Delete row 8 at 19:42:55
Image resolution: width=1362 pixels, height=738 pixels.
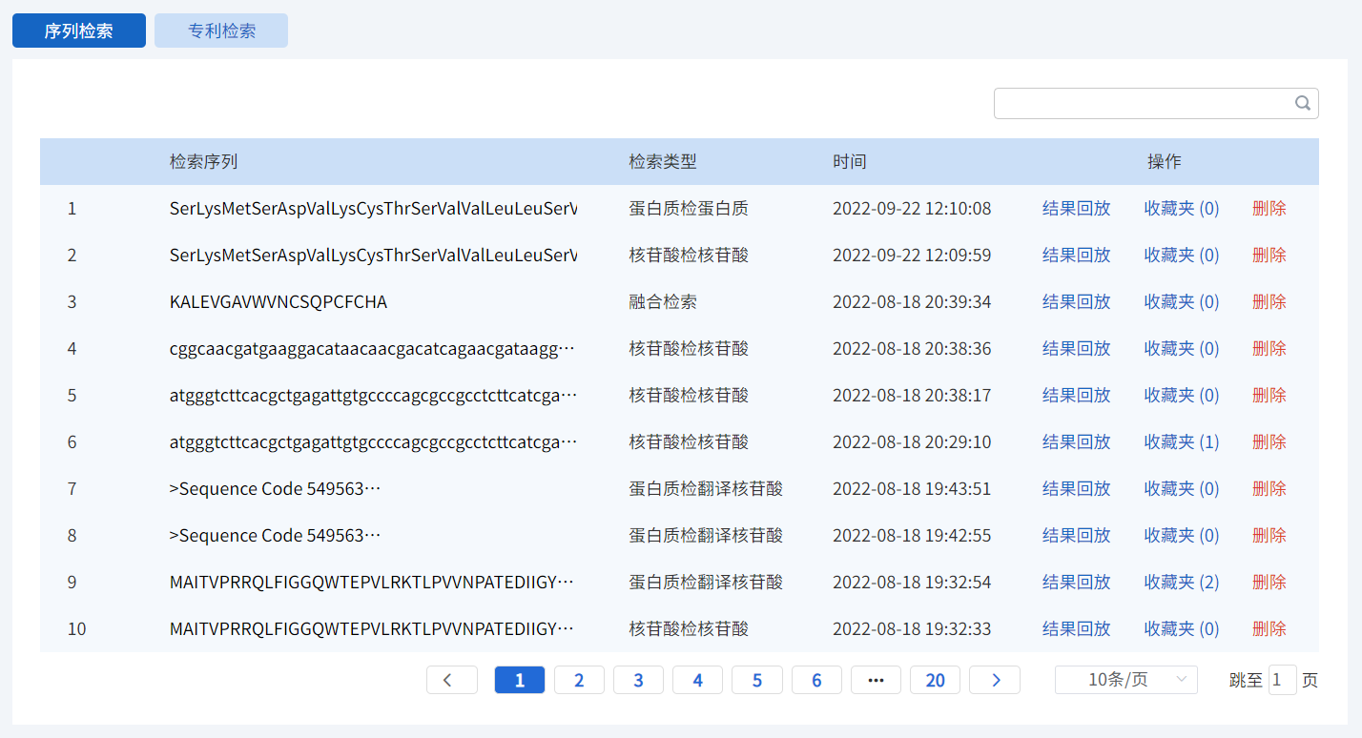pos(1269,535)
